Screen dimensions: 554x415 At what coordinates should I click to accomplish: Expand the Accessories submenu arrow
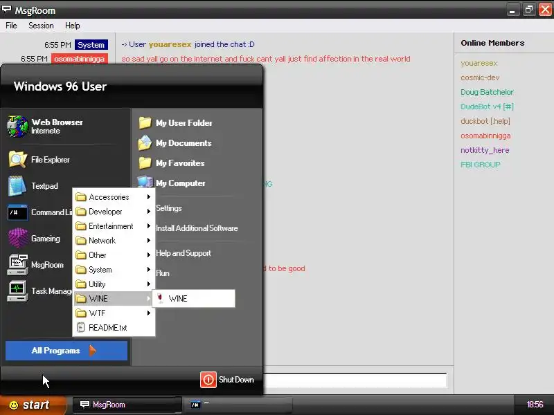(x=149, y=197)
